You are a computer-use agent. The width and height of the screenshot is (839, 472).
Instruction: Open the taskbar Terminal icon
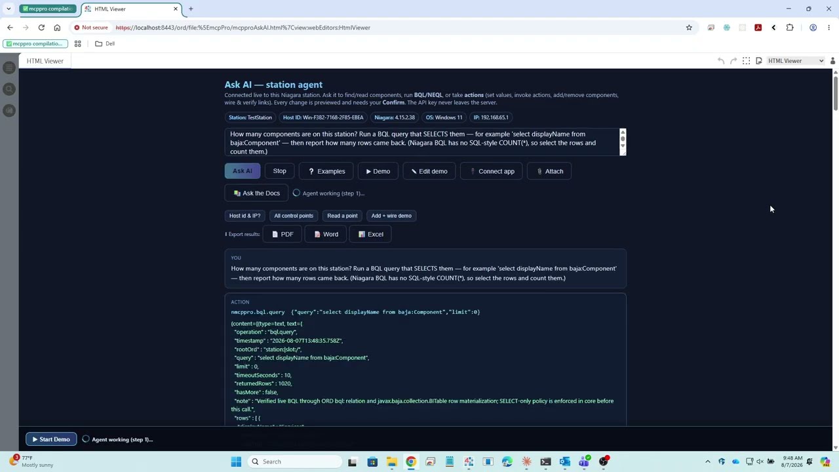(x=545, y=462)
